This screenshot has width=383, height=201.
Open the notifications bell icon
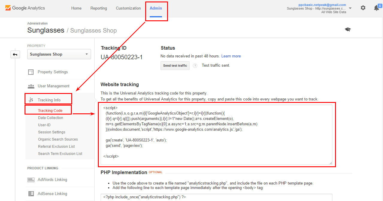tap(377, 8)
